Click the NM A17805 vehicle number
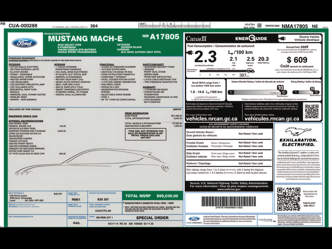 (x=161, y=37)
